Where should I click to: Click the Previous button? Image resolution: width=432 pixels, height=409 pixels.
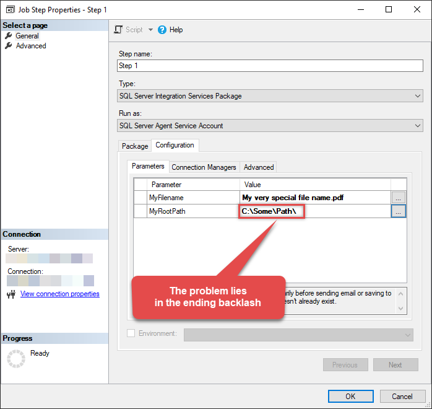[x=345, y=365]
